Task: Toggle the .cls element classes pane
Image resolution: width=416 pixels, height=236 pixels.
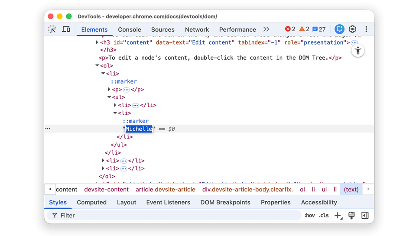Action: (324, 215)
